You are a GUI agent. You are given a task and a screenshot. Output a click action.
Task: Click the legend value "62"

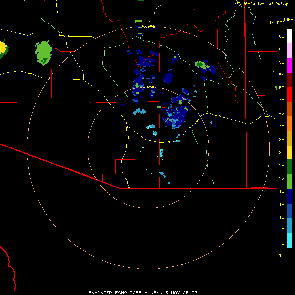point(282,49)
